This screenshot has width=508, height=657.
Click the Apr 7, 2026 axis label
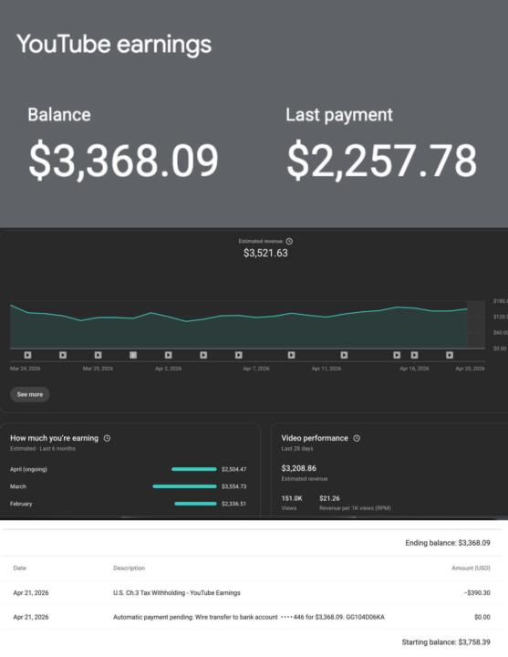[256, 369]
